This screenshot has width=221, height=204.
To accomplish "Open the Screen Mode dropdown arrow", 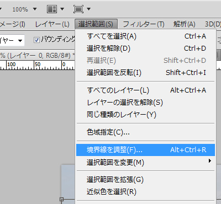I will click(x=89, y=9).
